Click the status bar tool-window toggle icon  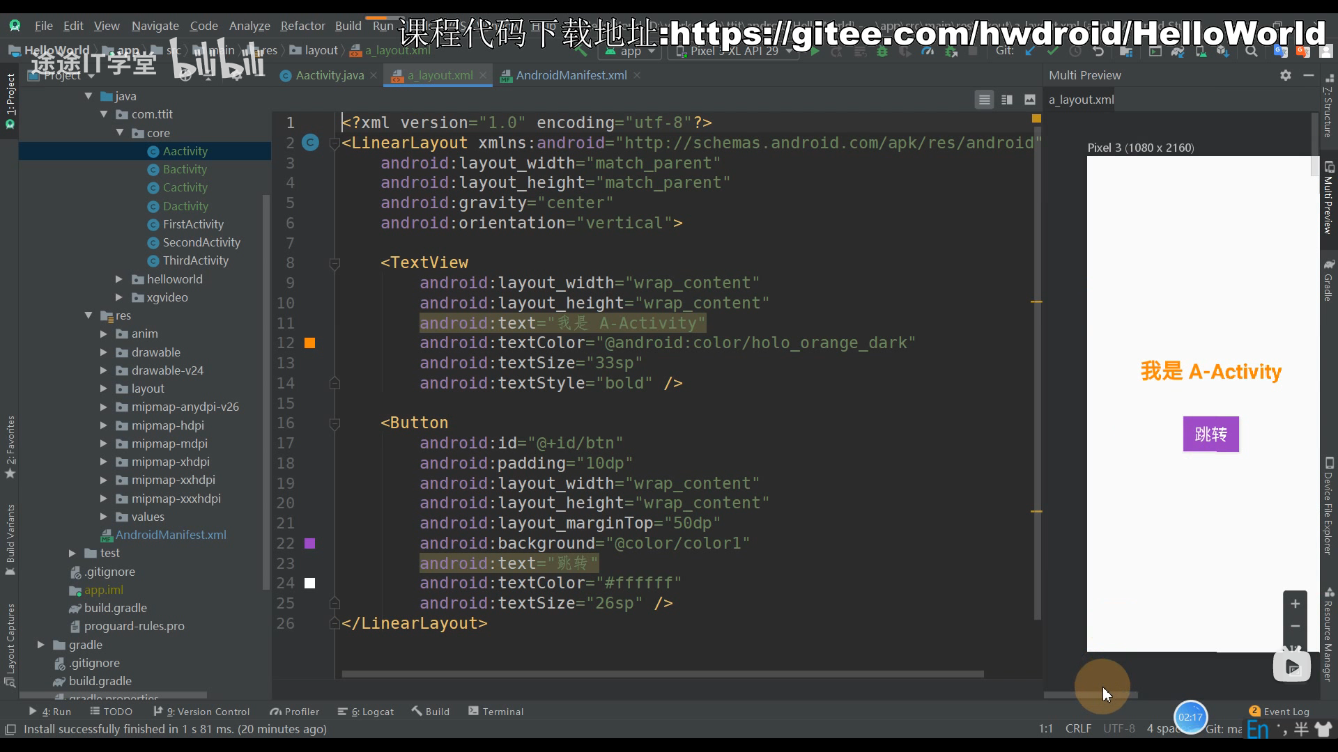click(x=10, y=729)
